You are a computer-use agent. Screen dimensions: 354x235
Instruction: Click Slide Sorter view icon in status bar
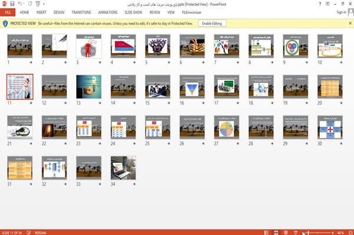click(276, 233)
